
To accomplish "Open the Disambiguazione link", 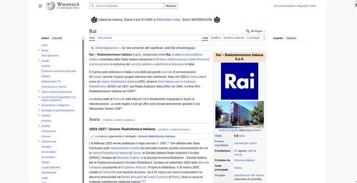I will coord(107,48).
